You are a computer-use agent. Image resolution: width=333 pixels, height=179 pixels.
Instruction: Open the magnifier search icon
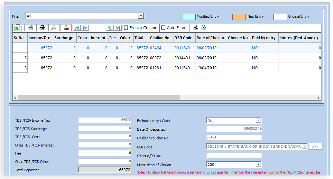(54, 28)
